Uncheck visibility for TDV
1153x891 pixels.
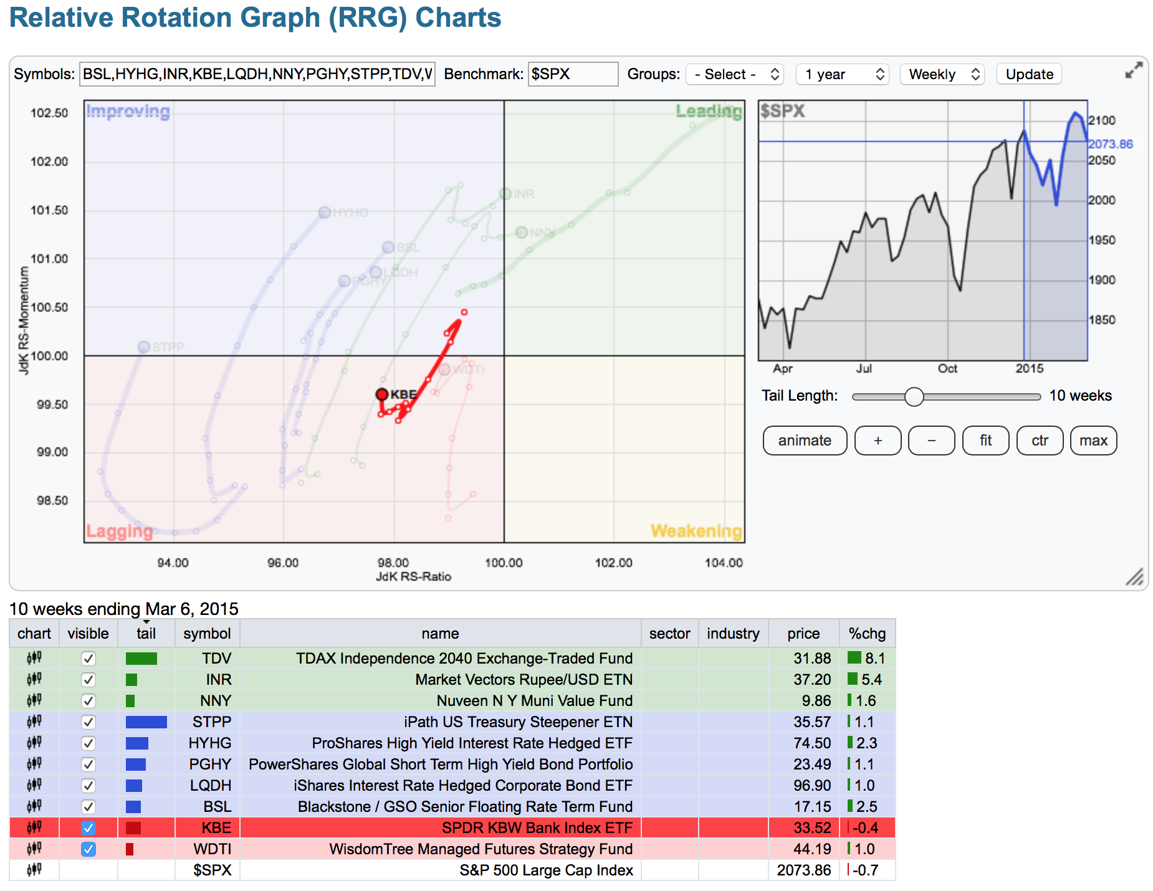click(x=89, y=659)
